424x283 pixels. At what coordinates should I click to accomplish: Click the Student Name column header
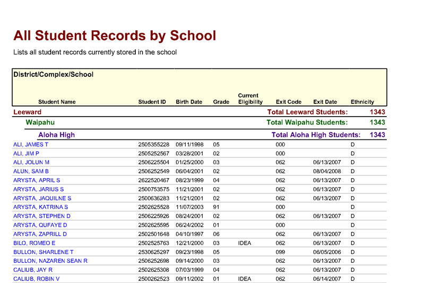57,102
